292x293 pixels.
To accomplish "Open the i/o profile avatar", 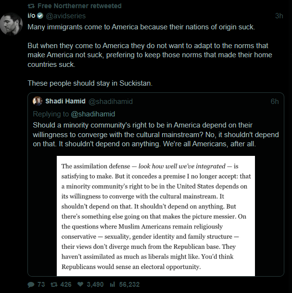I will tap(11, 24).
